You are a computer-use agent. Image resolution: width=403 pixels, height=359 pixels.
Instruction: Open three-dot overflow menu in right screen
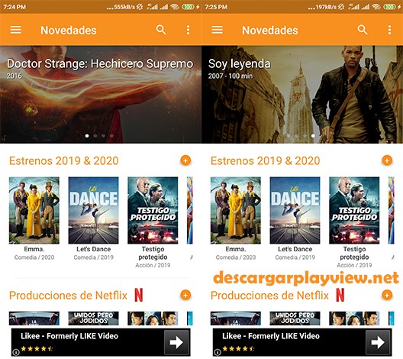389,30
